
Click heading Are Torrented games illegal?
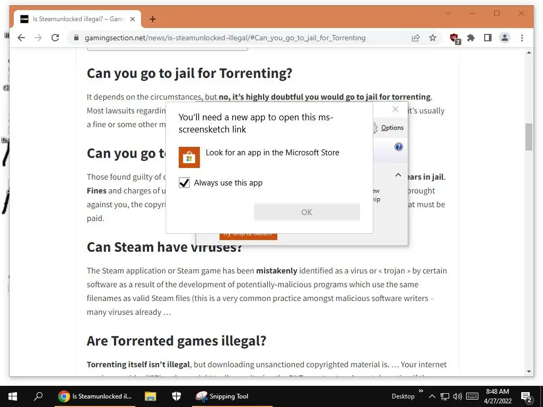(x=177, y=341)
